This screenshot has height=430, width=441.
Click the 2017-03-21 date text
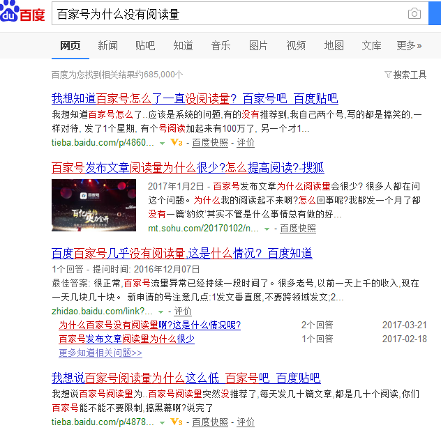click(404, 325)
